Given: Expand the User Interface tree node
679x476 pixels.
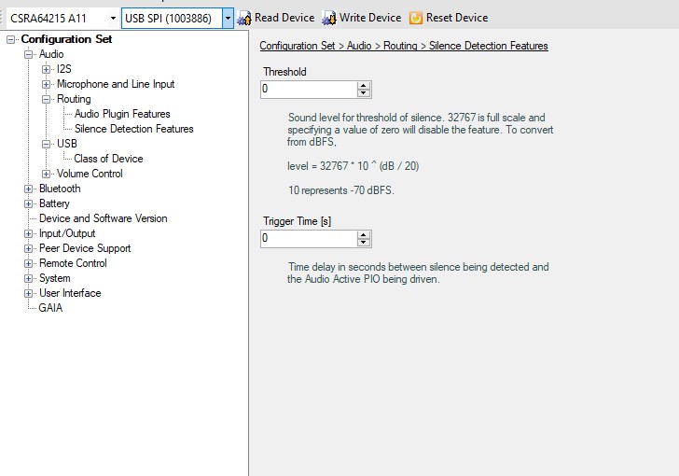Looking at the screenshot, I should (29, 293).
